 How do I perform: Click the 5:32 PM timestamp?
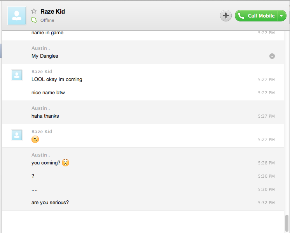tap(266, 203)
